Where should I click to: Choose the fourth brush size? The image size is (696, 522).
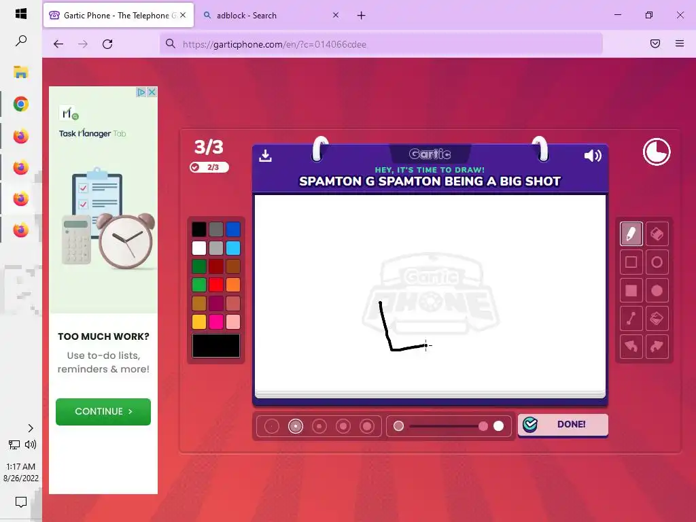pos(343,426)
